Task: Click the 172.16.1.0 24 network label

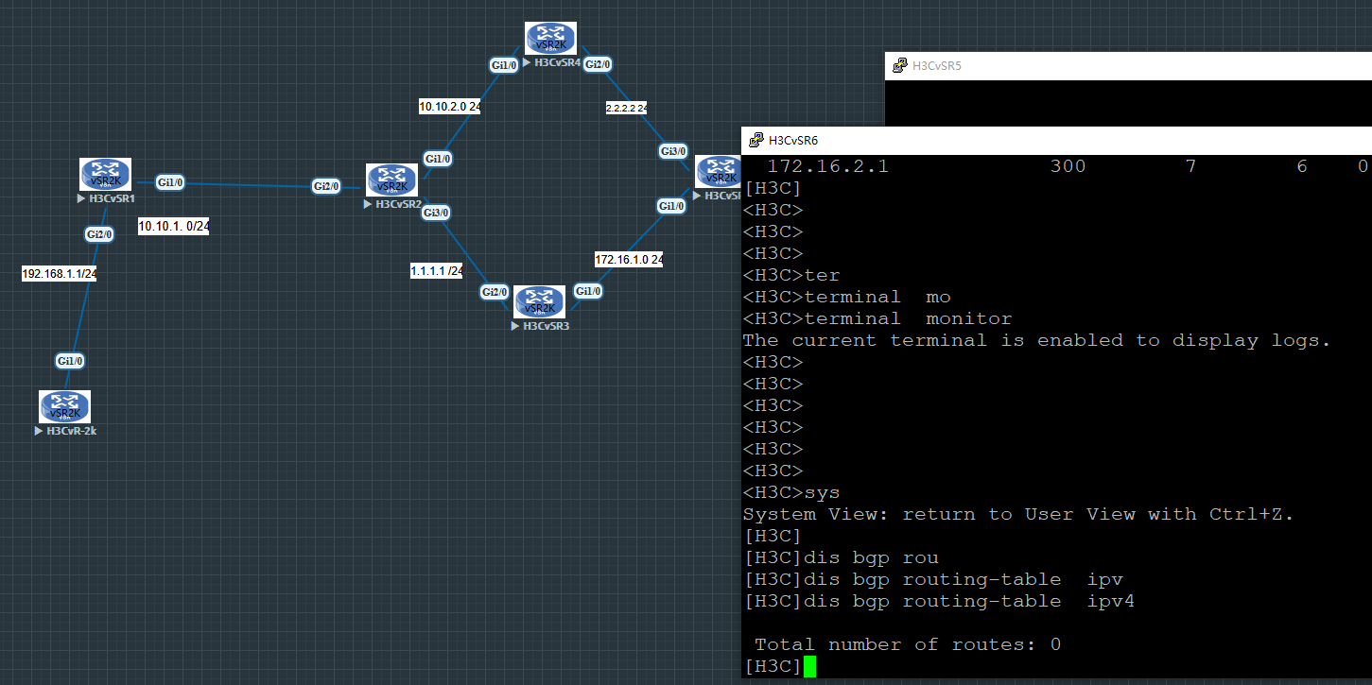Action: pyautogui.click(x=629, y=259)
